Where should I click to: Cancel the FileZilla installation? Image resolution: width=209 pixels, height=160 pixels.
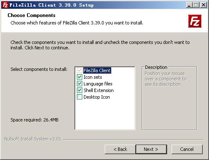(x=187, y=149)
